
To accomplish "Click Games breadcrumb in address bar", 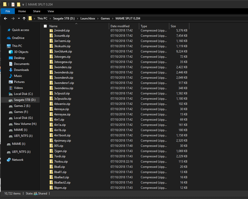I will pos(105,18).
